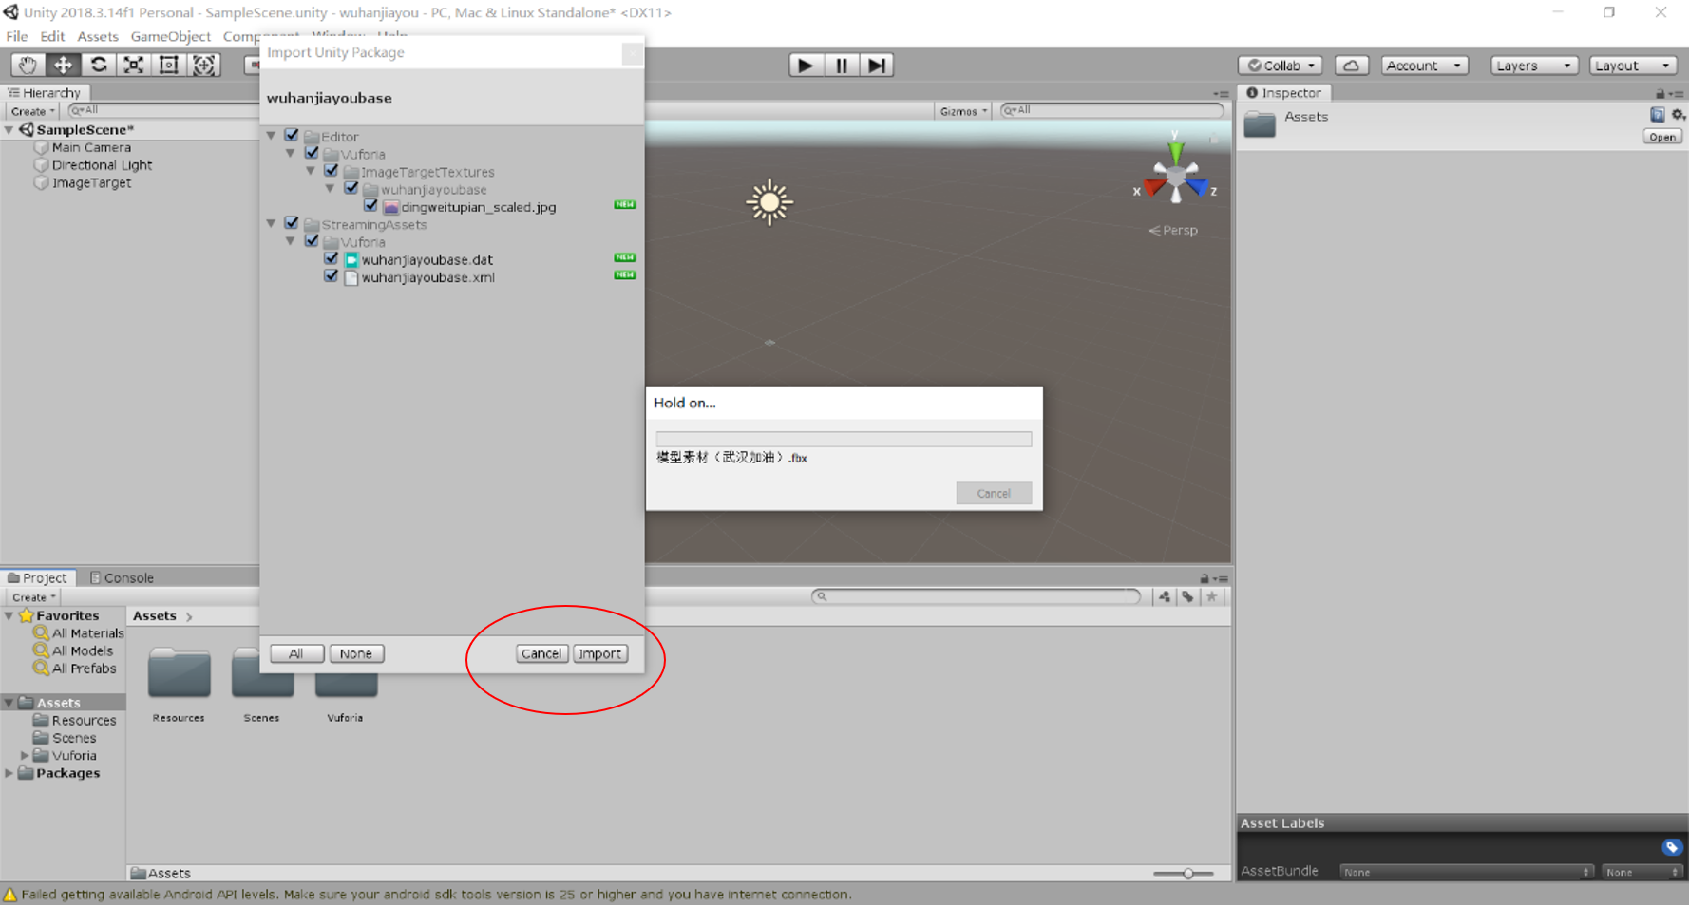Click the Import button
The height and width of the screenshot is (905, 1689).
coord(599,653)
